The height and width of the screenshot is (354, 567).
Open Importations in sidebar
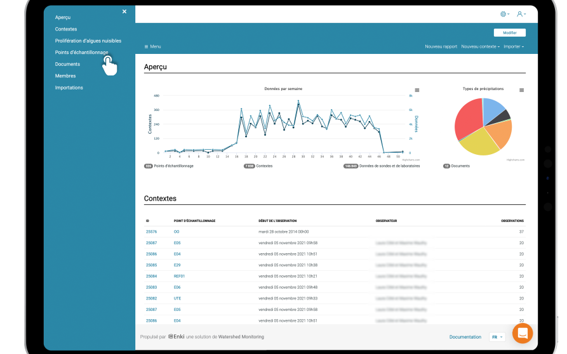69,88
